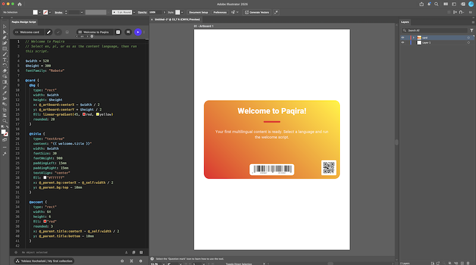Open the Welcome to Paqira script dropdown
The height and width of the screenshot is (265, 476).
tap(95, 32)
